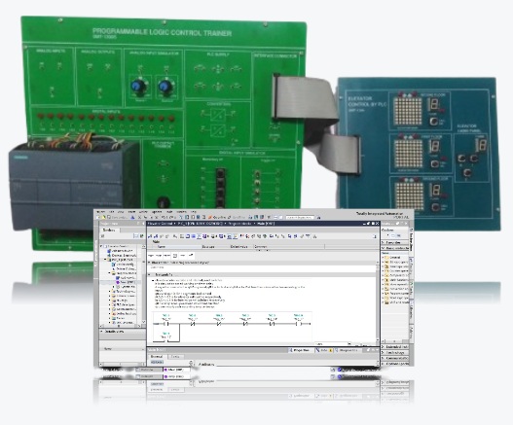Open the Online menu
Viewport: 513px width, 425px height.
(x=143, y=211)
